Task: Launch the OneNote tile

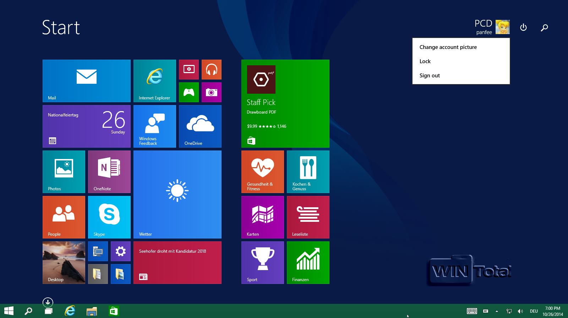Action: pos(109,172)
